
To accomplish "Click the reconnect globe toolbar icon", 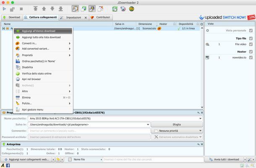I will coord(123,9).
